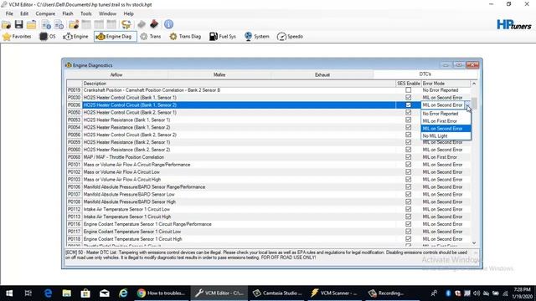This screenshot has height=301, width=536.
Task: Toggle SES Enable checkbox for P0030
Action: click(408, 98)
